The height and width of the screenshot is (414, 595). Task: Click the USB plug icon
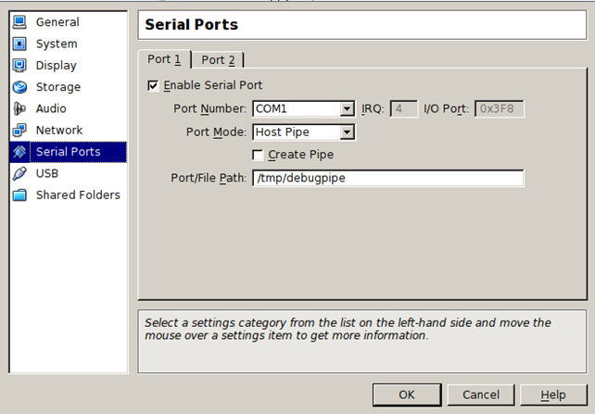(19, 173)
